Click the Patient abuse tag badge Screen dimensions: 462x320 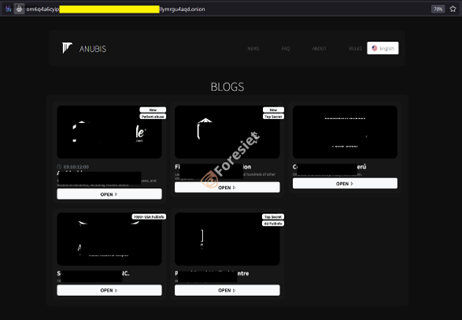pos(153,117)
